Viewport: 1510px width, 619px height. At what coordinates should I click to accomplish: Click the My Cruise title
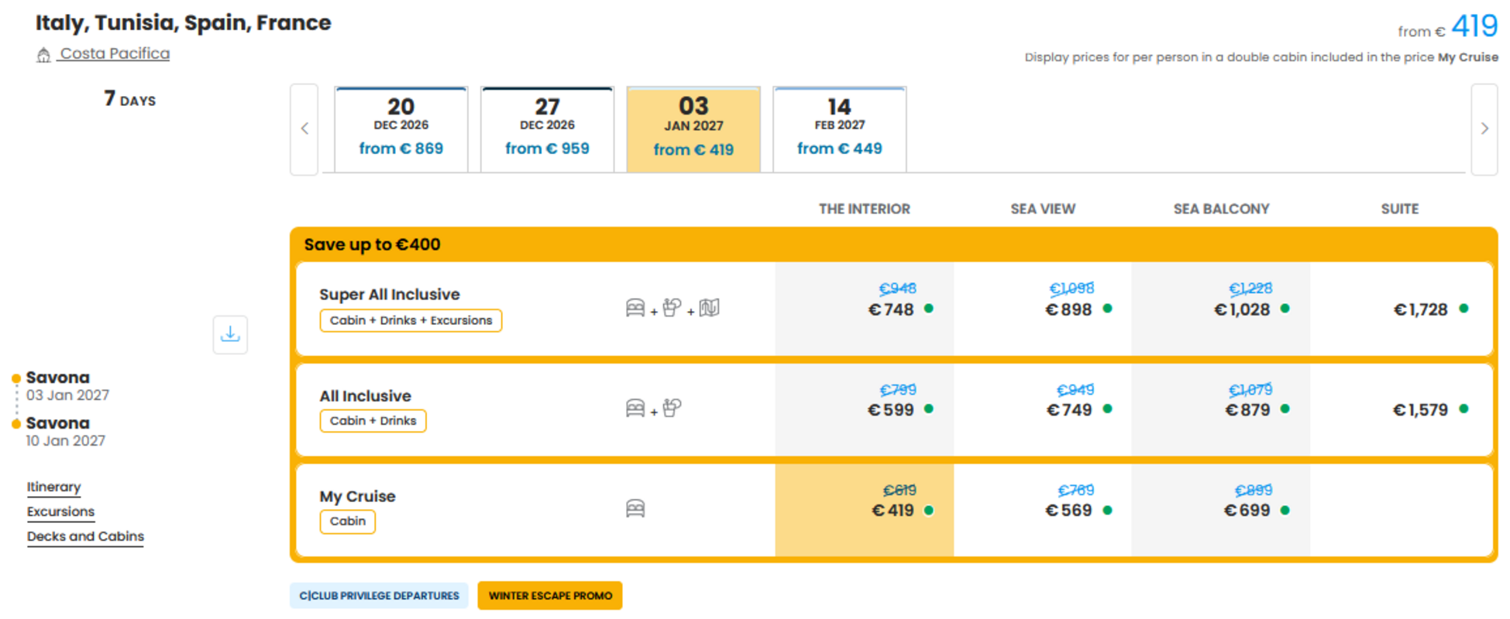point(357,496)
